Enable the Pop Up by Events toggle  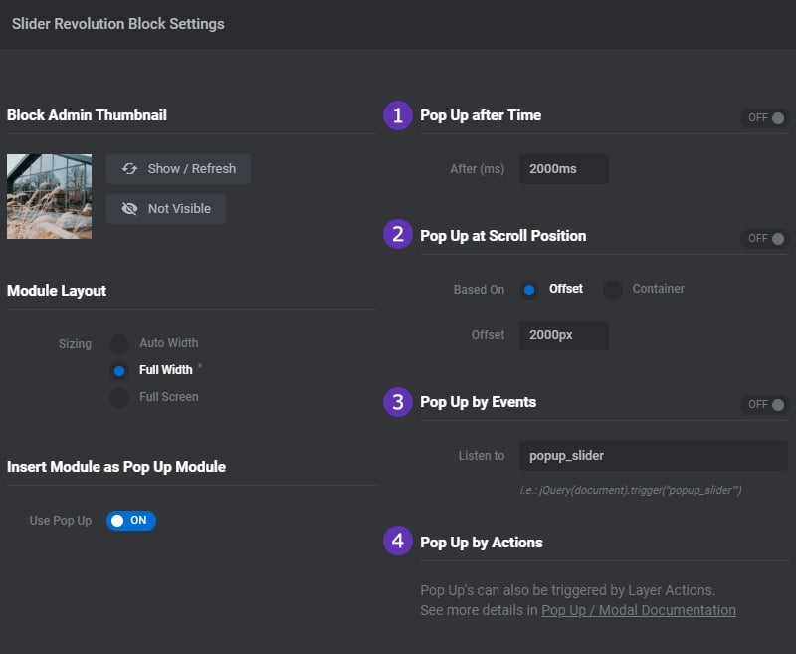[x=764, y=405]
